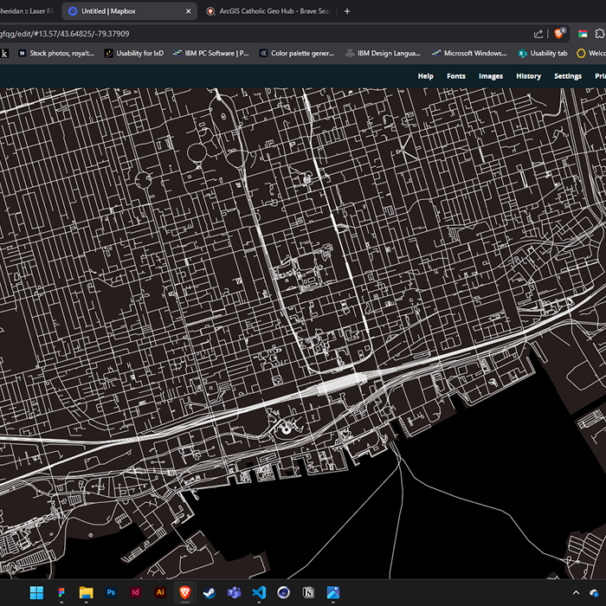Click the share page icon in address bar
The width and height of the screenshot is (606, 606).
(x=539, y=33)
